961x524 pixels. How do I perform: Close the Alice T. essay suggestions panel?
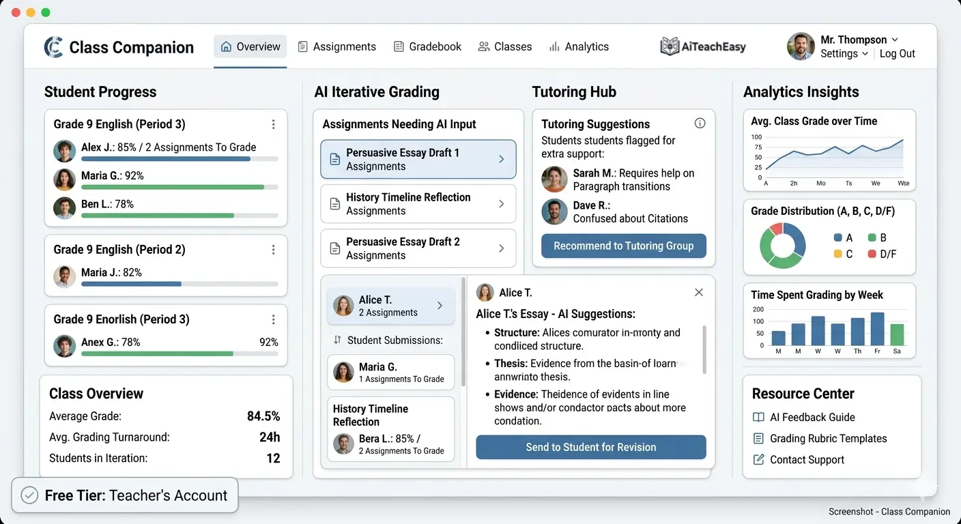click(698, 293)
